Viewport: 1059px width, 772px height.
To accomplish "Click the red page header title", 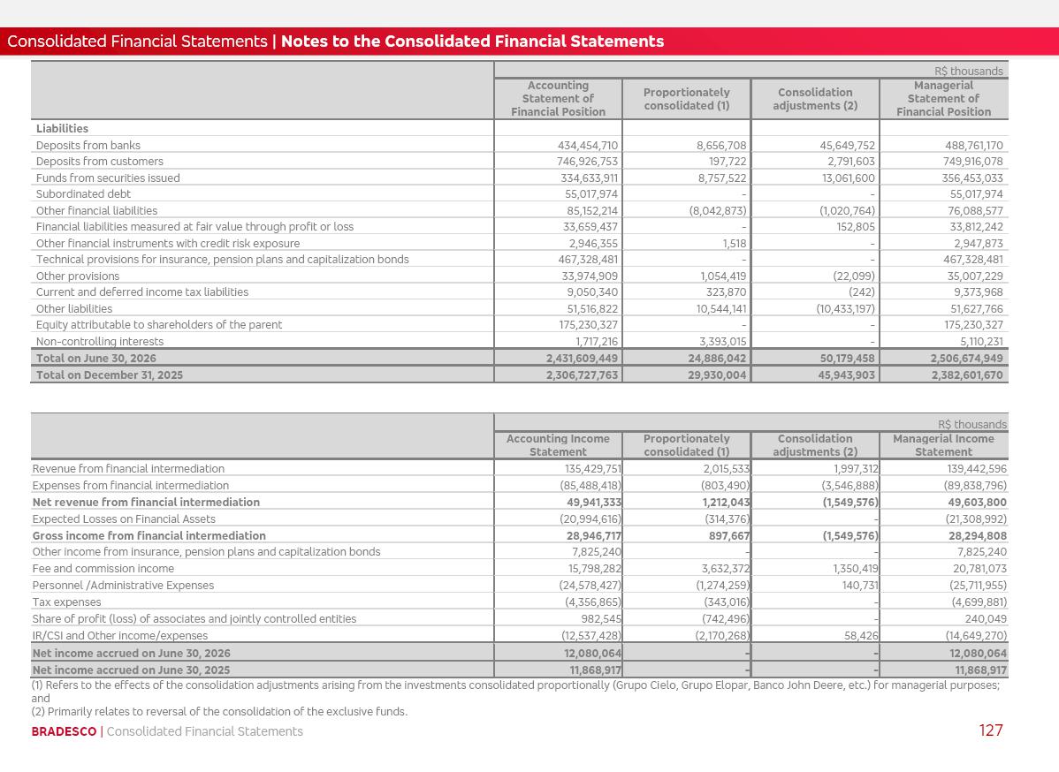I will pyautogui.click(x=336, y=42).
